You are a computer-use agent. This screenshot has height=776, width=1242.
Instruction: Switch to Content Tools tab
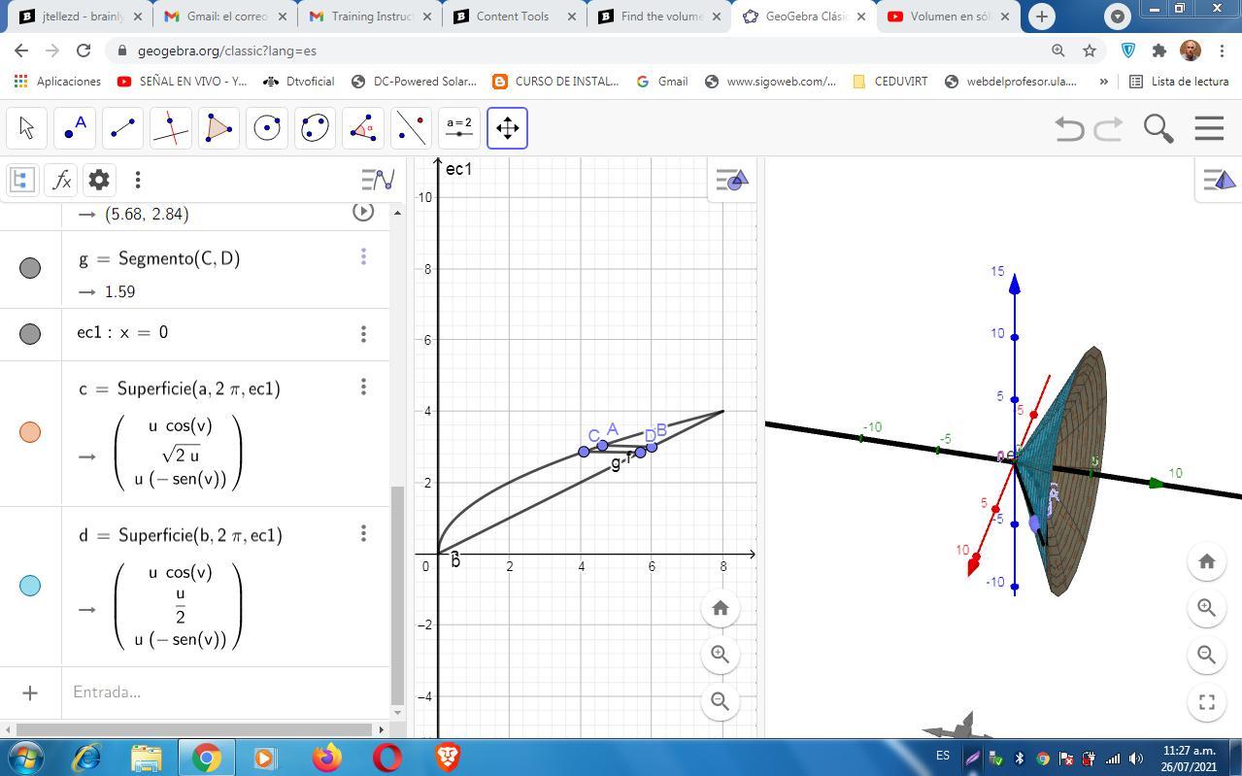tap(515, 17)
